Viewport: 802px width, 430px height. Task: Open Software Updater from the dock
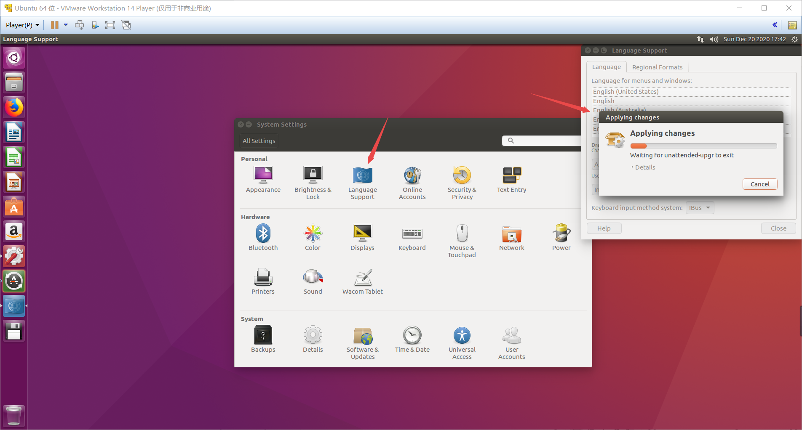(x=14, y=281)
